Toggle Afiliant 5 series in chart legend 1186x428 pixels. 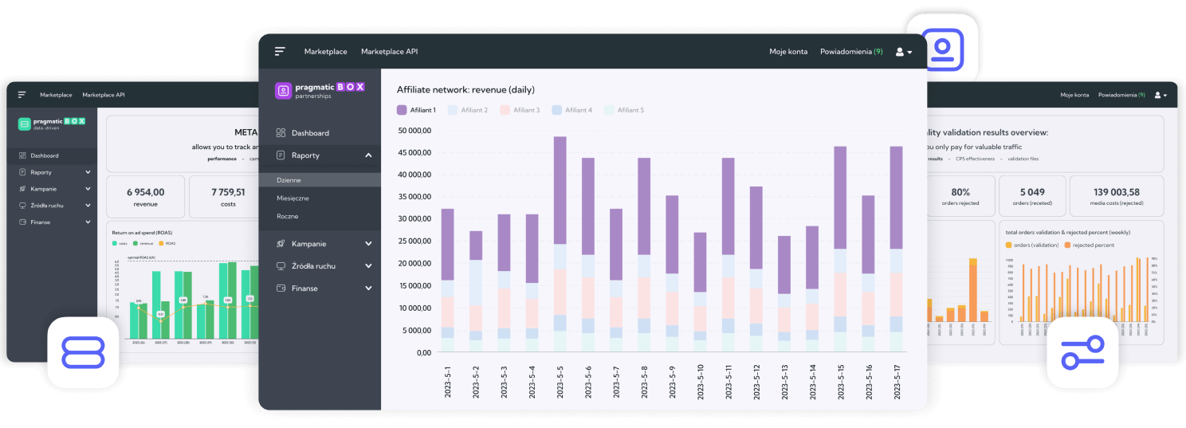point(624,110)
